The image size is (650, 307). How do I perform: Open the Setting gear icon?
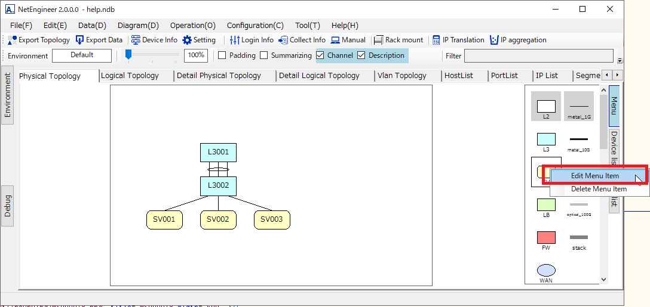point(187,40)
